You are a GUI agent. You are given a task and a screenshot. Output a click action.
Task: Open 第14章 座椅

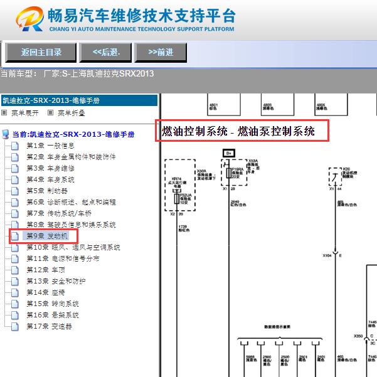pos(46,292)
